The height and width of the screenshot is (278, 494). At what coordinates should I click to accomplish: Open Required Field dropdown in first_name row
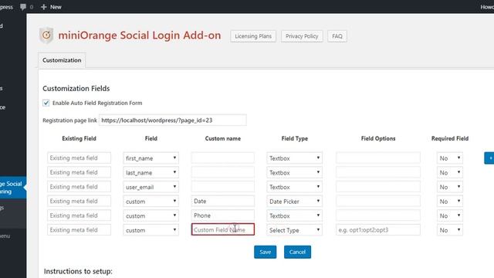[449, 158]
